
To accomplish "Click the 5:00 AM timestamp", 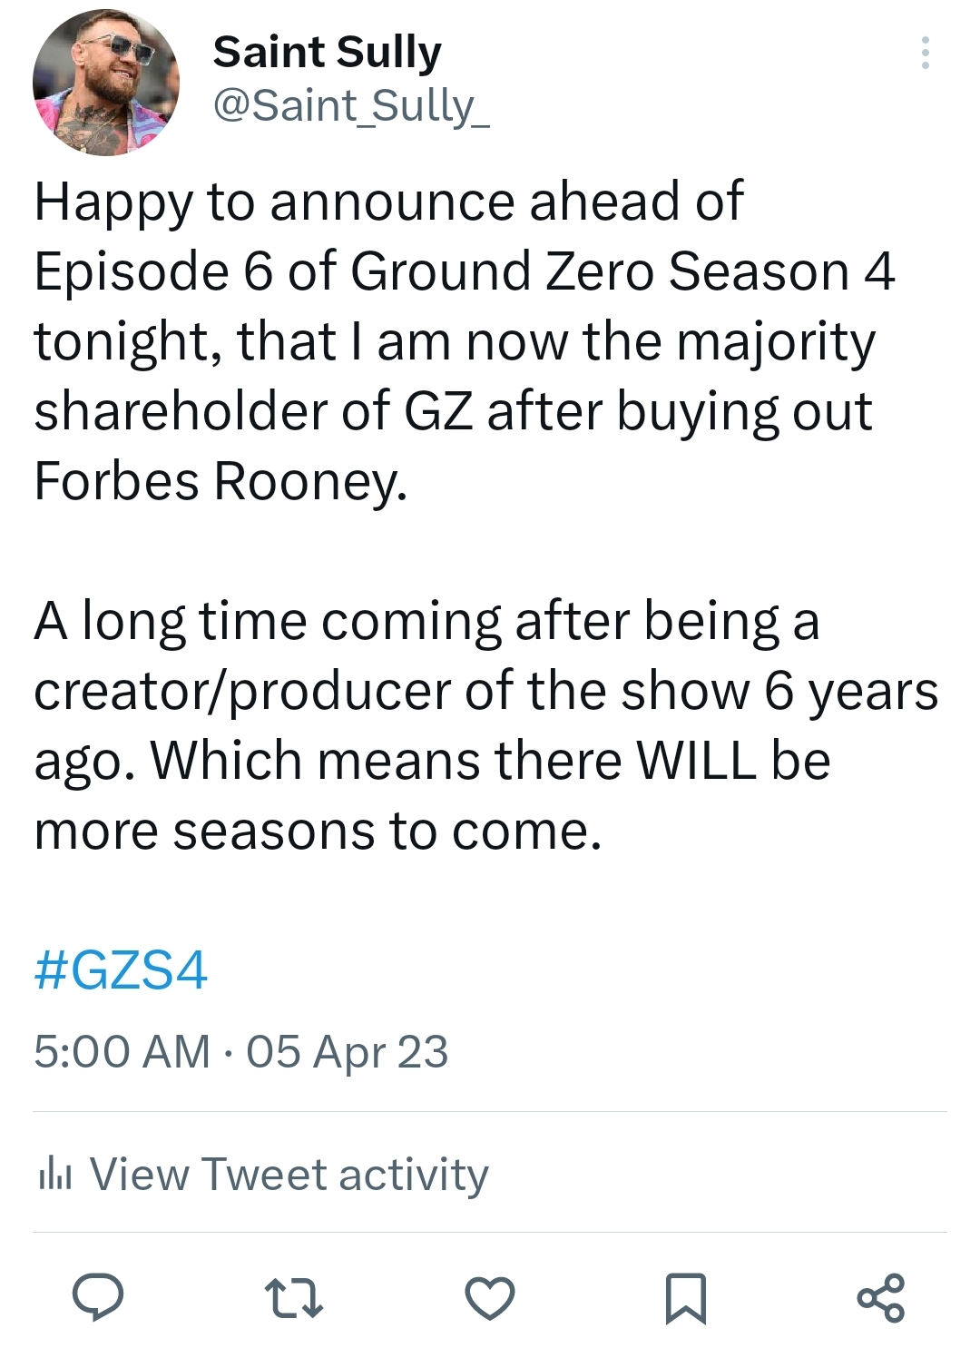I will (x=122, y=1052).
